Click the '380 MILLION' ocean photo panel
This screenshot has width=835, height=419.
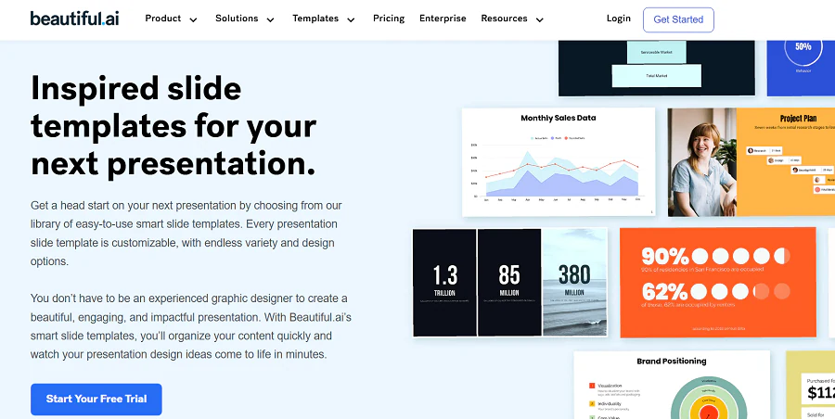(x=574, y=283)
